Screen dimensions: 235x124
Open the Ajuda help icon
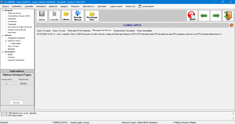192,16
